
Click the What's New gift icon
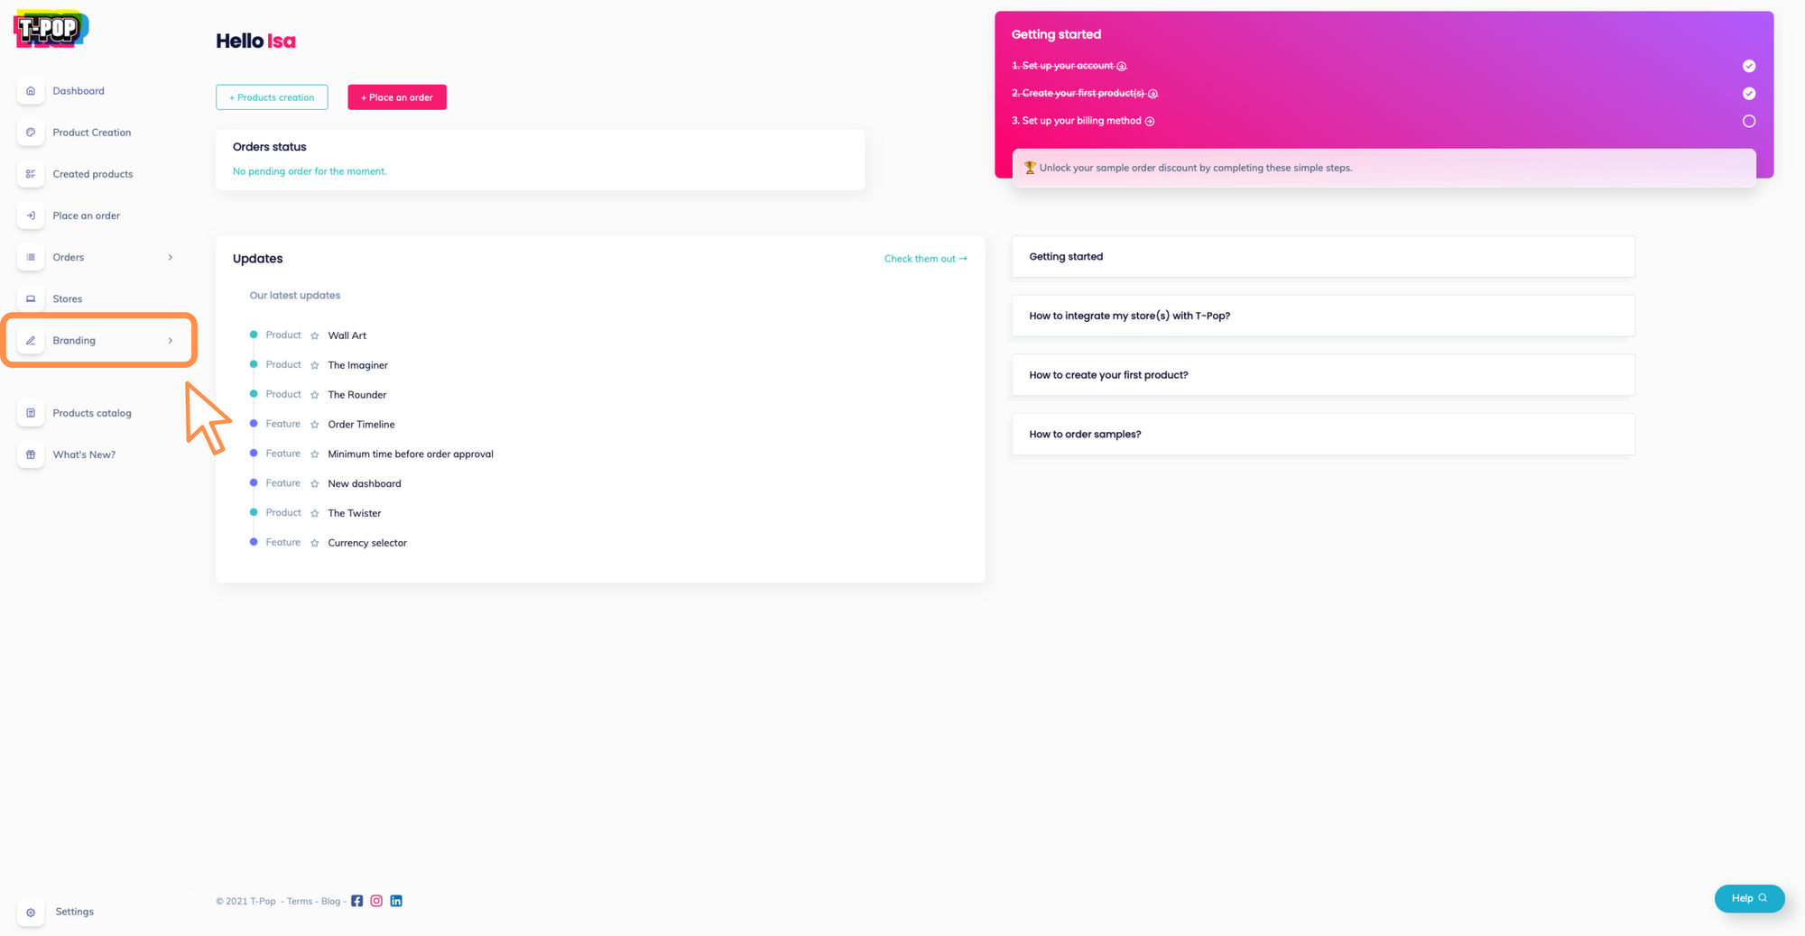31,454
